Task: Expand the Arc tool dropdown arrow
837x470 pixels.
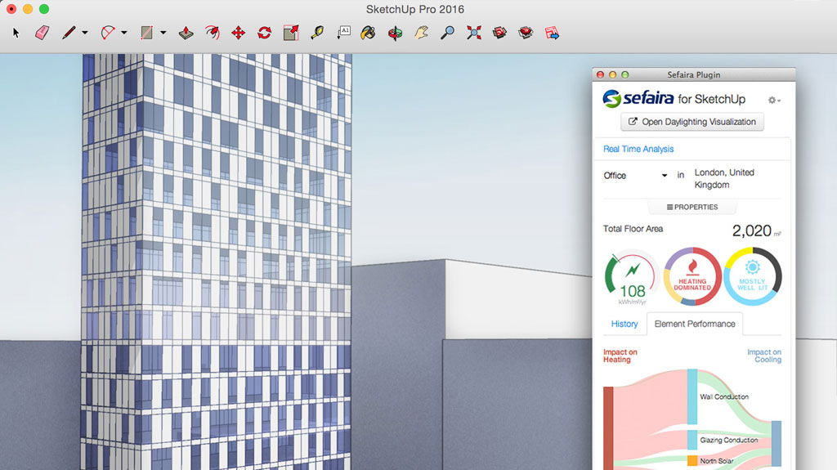Action: point(124,33)
